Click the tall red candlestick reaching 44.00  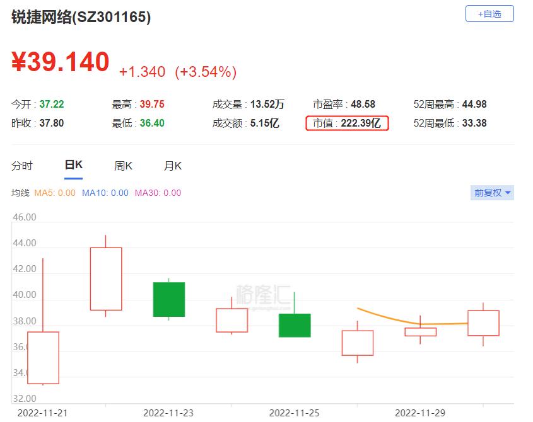pos(106,279)
